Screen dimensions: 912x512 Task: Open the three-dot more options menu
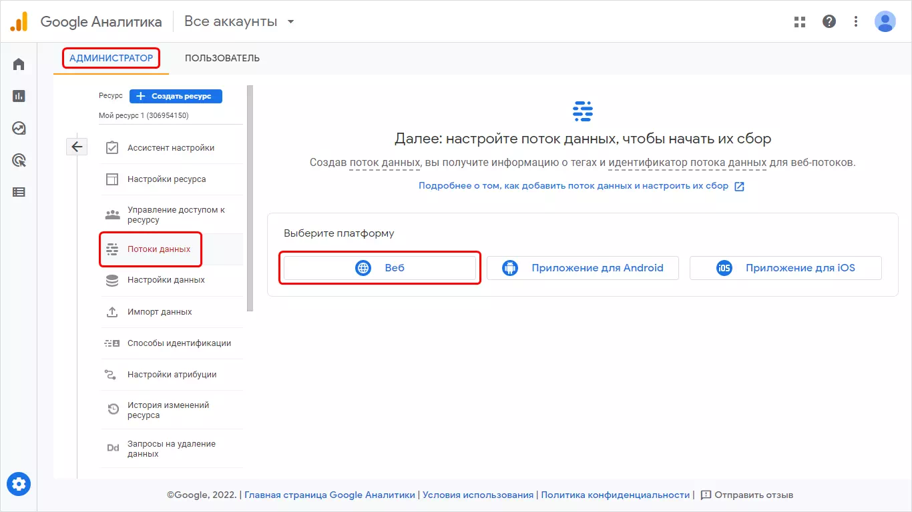[856, 21]
